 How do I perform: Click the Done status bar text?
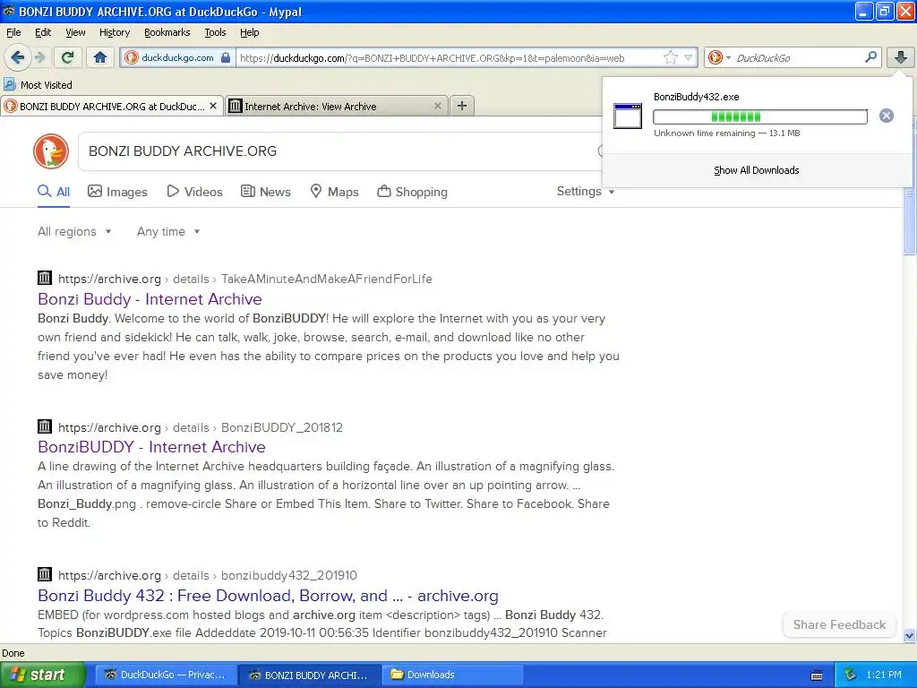coord(13,653)
